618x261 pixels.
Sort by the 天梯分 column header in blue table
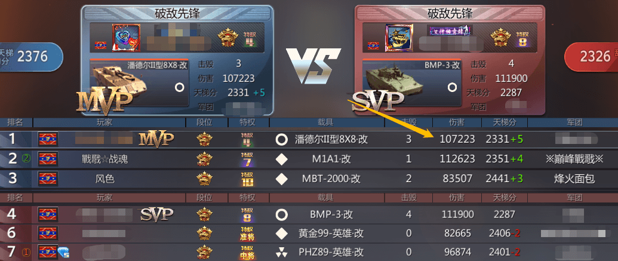click(505, 122)
